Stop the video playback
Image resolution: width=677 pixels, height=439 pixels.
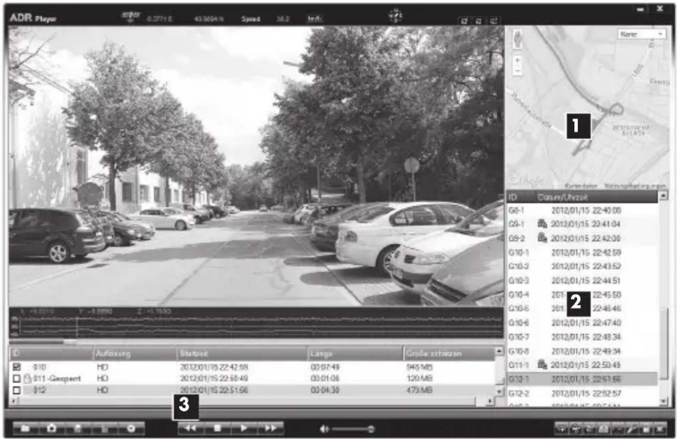coord(218,428)
